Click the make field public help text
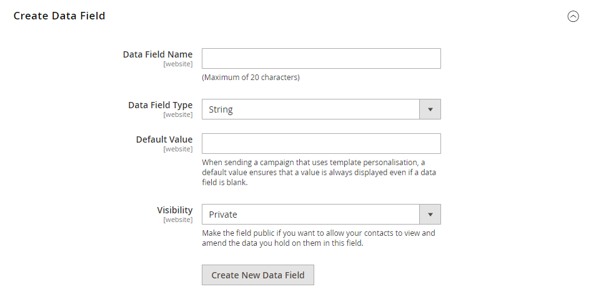The image size is (591, 304). point(319,238)
